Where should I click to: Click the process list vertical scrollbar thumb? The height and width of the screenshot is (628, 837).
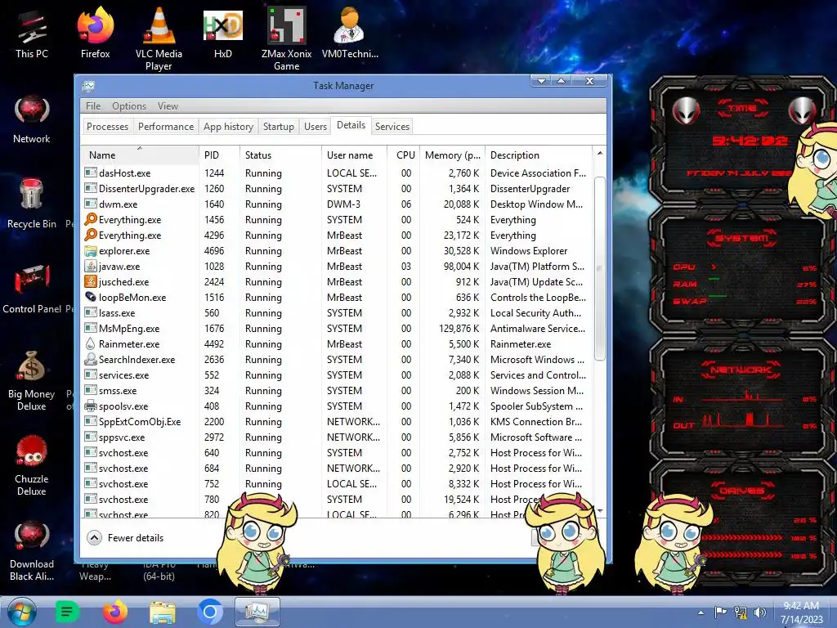[599, 268]
